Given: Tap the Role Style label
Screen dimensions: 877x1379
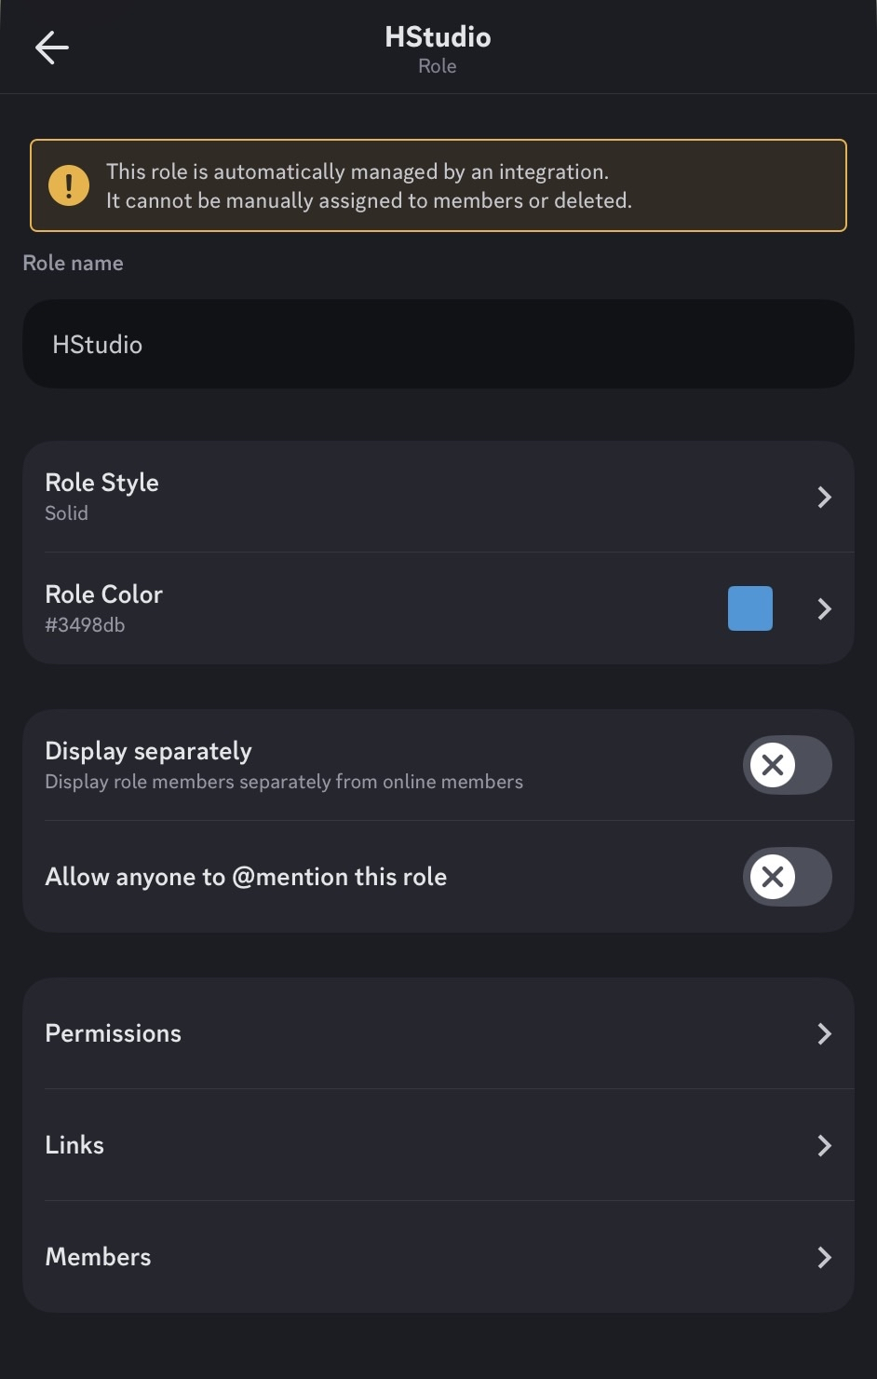Looking at the screenshot, I should [x=101, y=483].
